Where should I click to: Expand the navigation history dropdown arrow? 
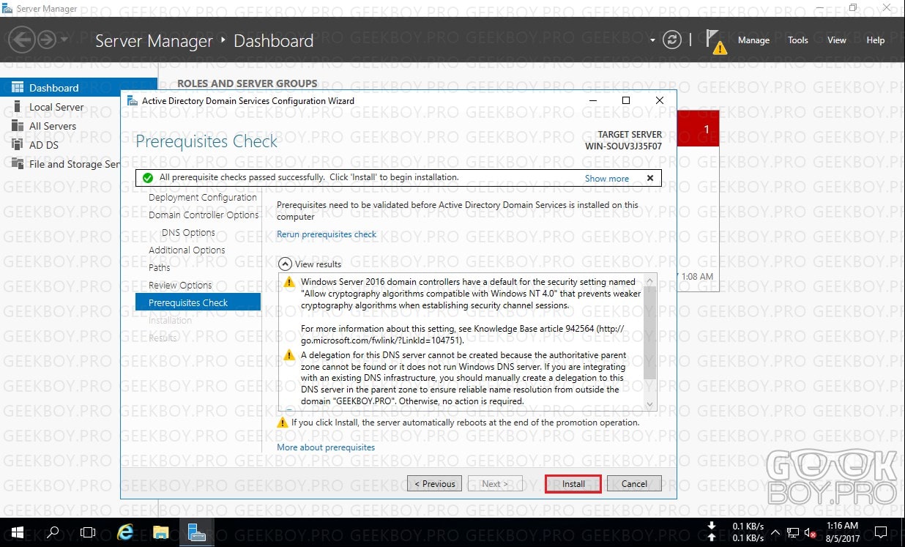click(x=64, y=40)
